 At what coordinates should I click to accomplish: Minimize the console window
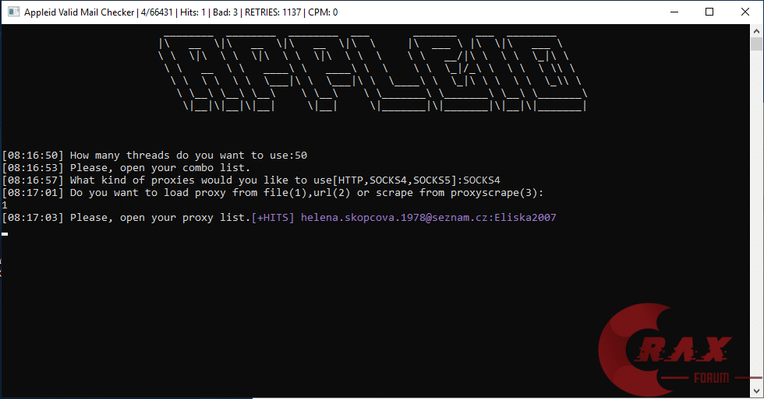click(674, 12)
